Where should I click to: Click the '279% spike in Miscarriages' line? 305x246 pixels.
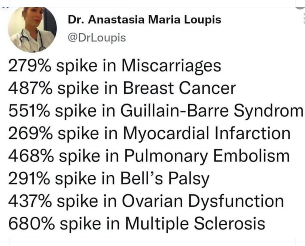click(115, 65)
